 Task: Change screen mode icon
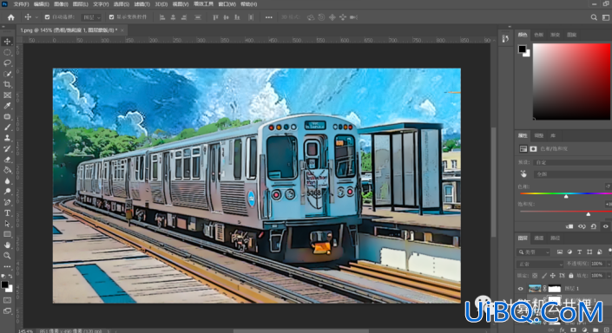point(7,310)
